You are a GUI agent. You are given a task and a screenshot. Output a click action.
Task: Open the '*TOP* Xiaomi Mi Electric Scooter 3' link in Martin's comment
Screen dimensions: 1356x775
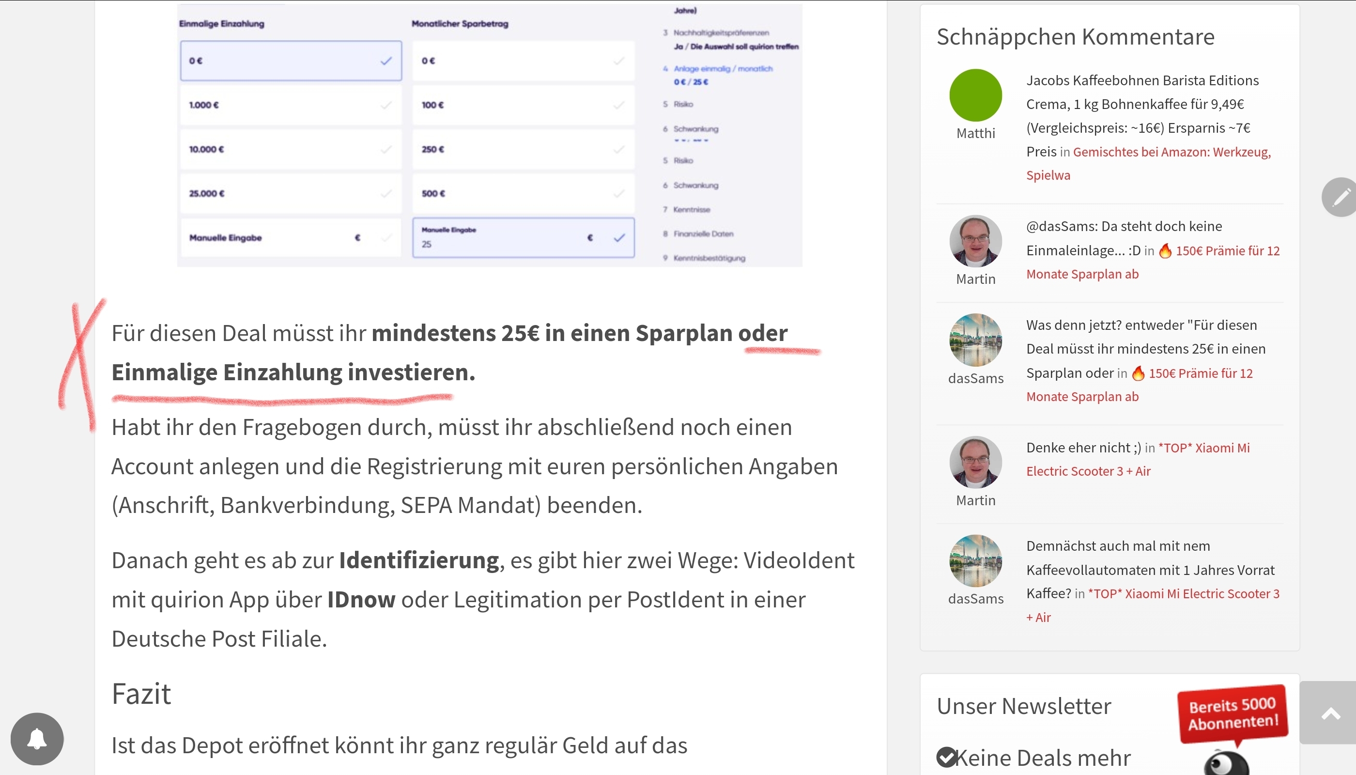point(1204,448)
